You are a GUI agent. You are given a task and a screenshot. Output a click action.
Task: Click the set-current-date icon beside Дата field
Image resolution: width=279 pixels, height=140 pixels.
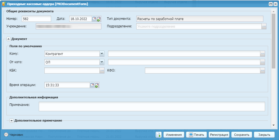point(99,19)
